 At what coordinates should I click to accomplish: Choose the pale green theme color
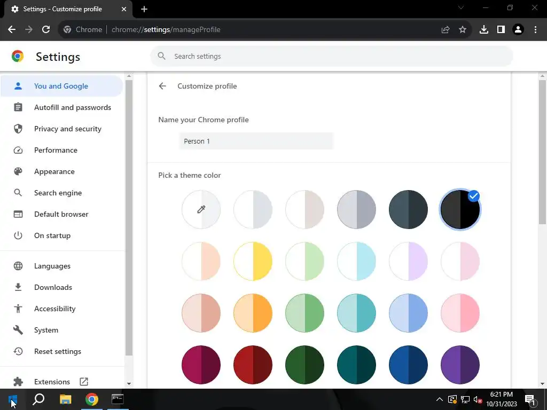[304, 261]
